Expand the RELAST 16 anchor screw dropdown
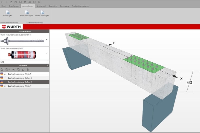Image resolution: width=200 pixels, height=133 pixels. (x=47, y=40)
